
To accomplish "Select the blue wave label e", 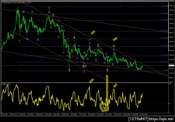I will [49, 12].
